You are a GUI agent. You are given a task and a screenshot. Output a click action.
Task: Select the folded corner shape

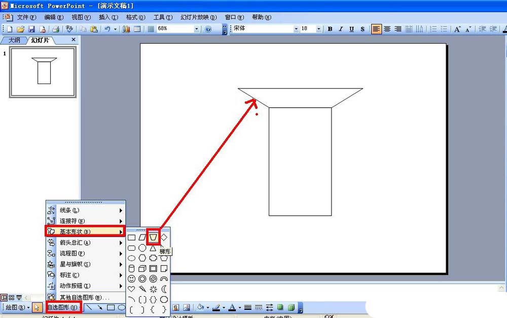tap(164, 268)
